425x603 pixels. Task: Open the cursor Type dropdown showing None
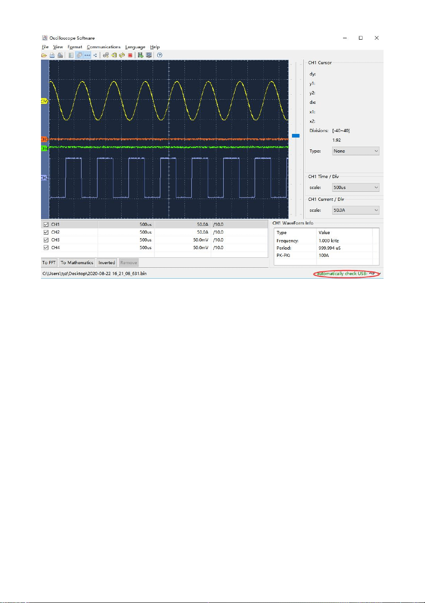tap(356, 151)
